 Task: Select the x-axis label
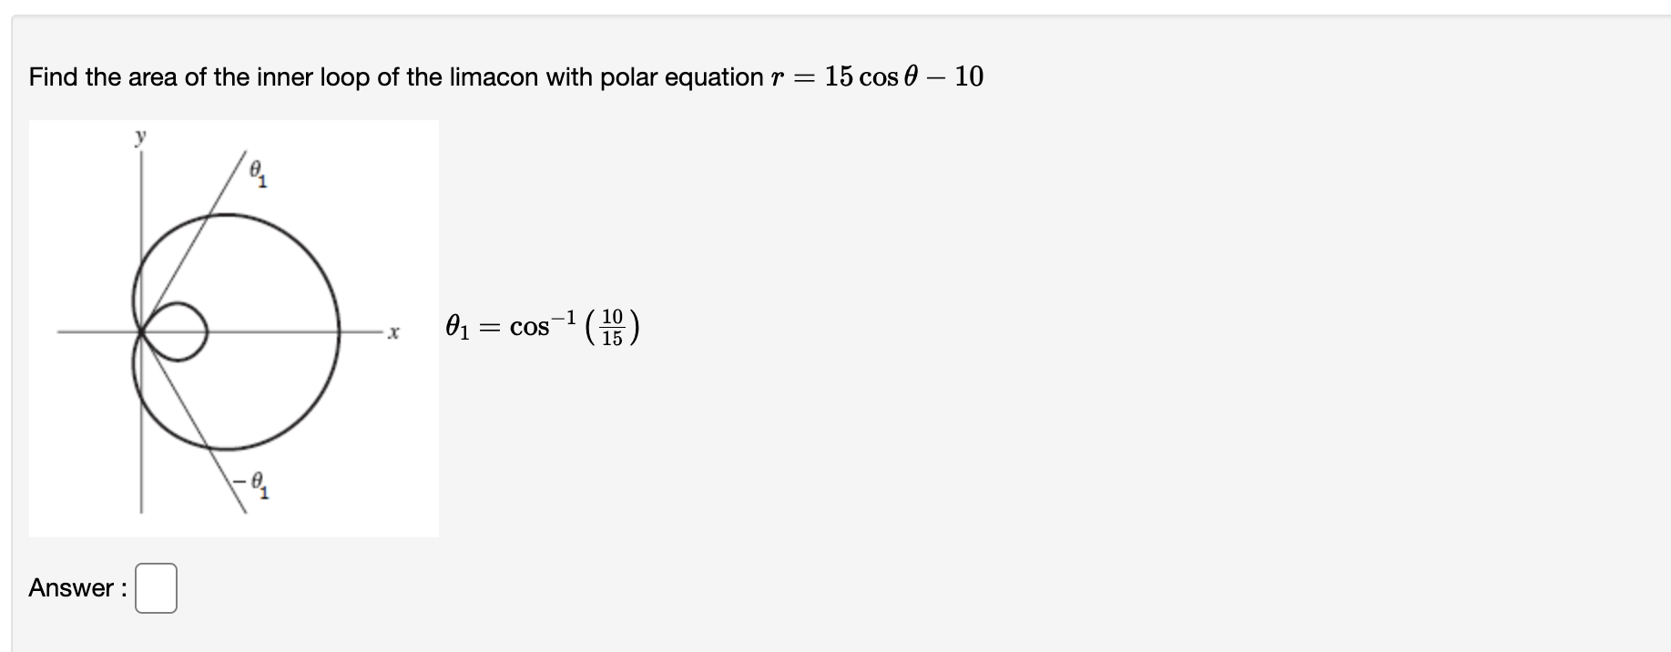click(x=394, y=332)
